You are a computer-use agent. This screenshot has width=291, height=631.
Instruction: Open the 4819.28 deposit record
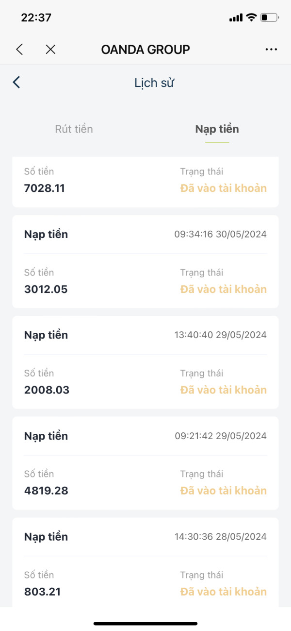145,462
